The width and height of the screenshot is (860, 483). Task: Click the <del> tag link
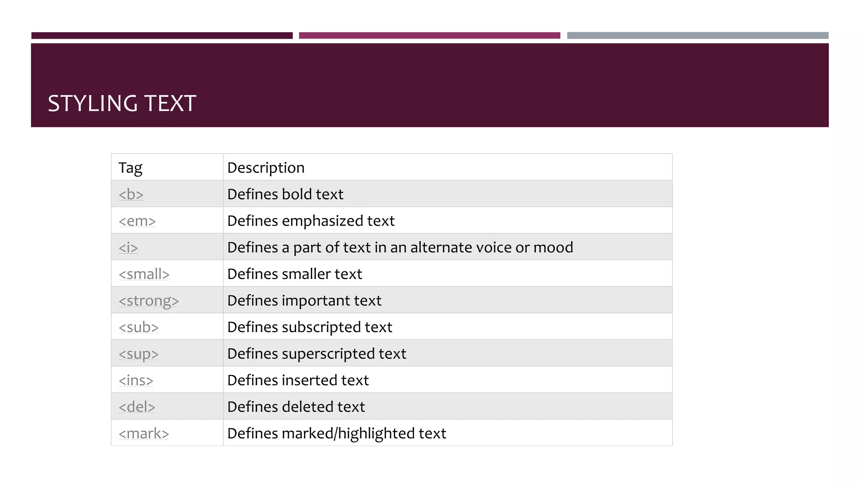137,407
